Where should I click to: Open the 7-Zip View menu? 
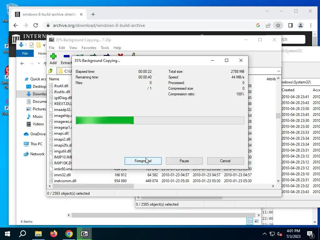(73, 48)
